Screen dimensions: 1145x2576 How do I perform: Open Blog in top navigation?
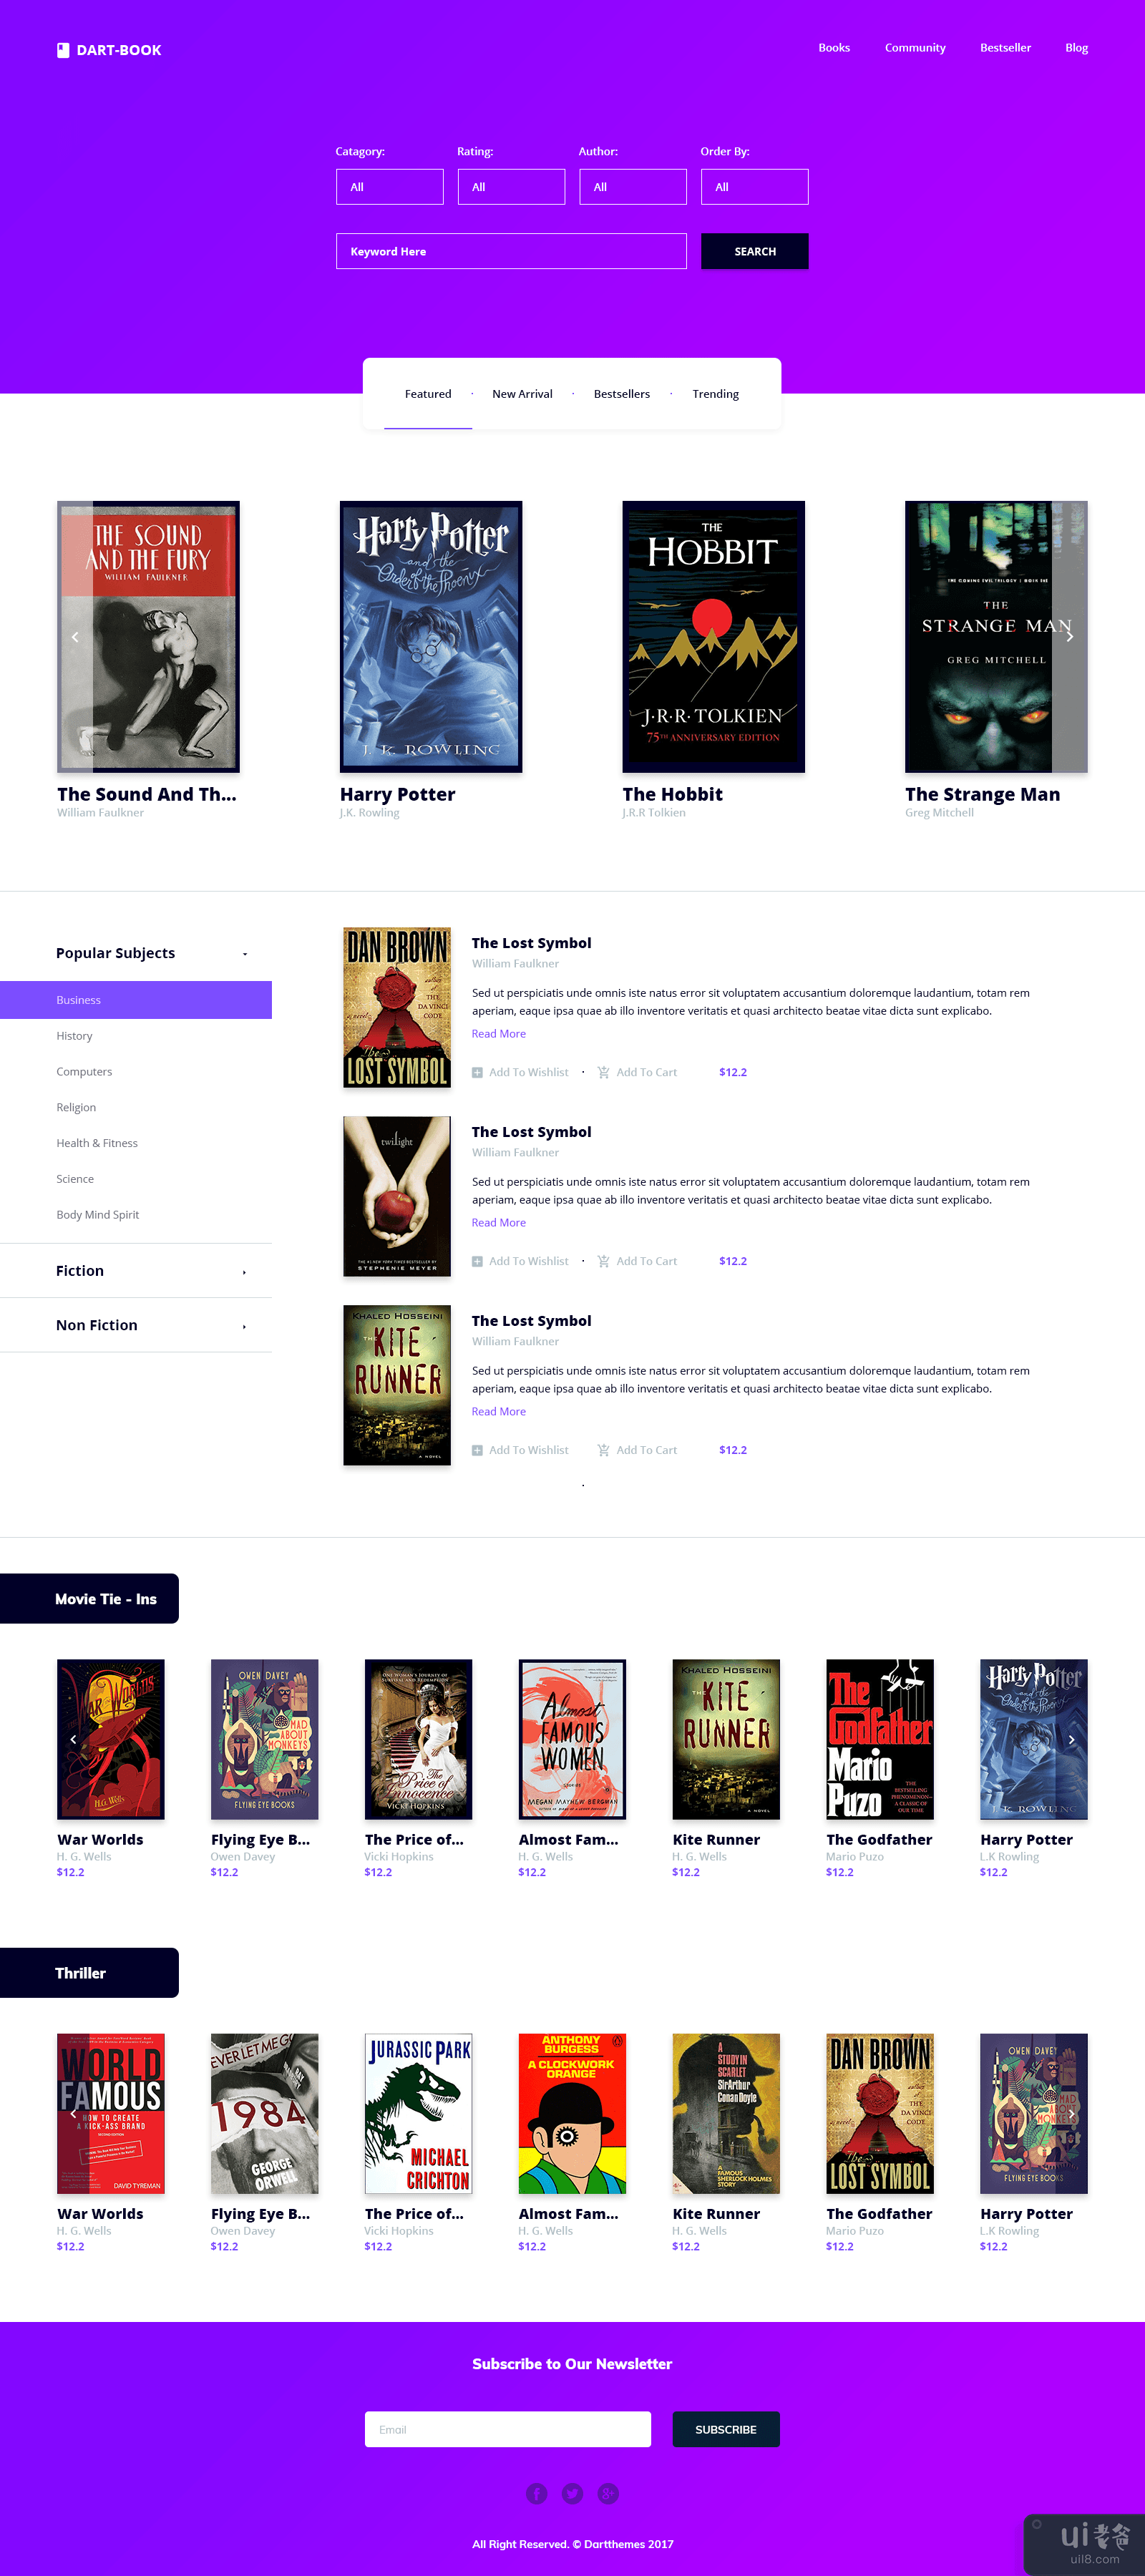[x=1076, y=48]
